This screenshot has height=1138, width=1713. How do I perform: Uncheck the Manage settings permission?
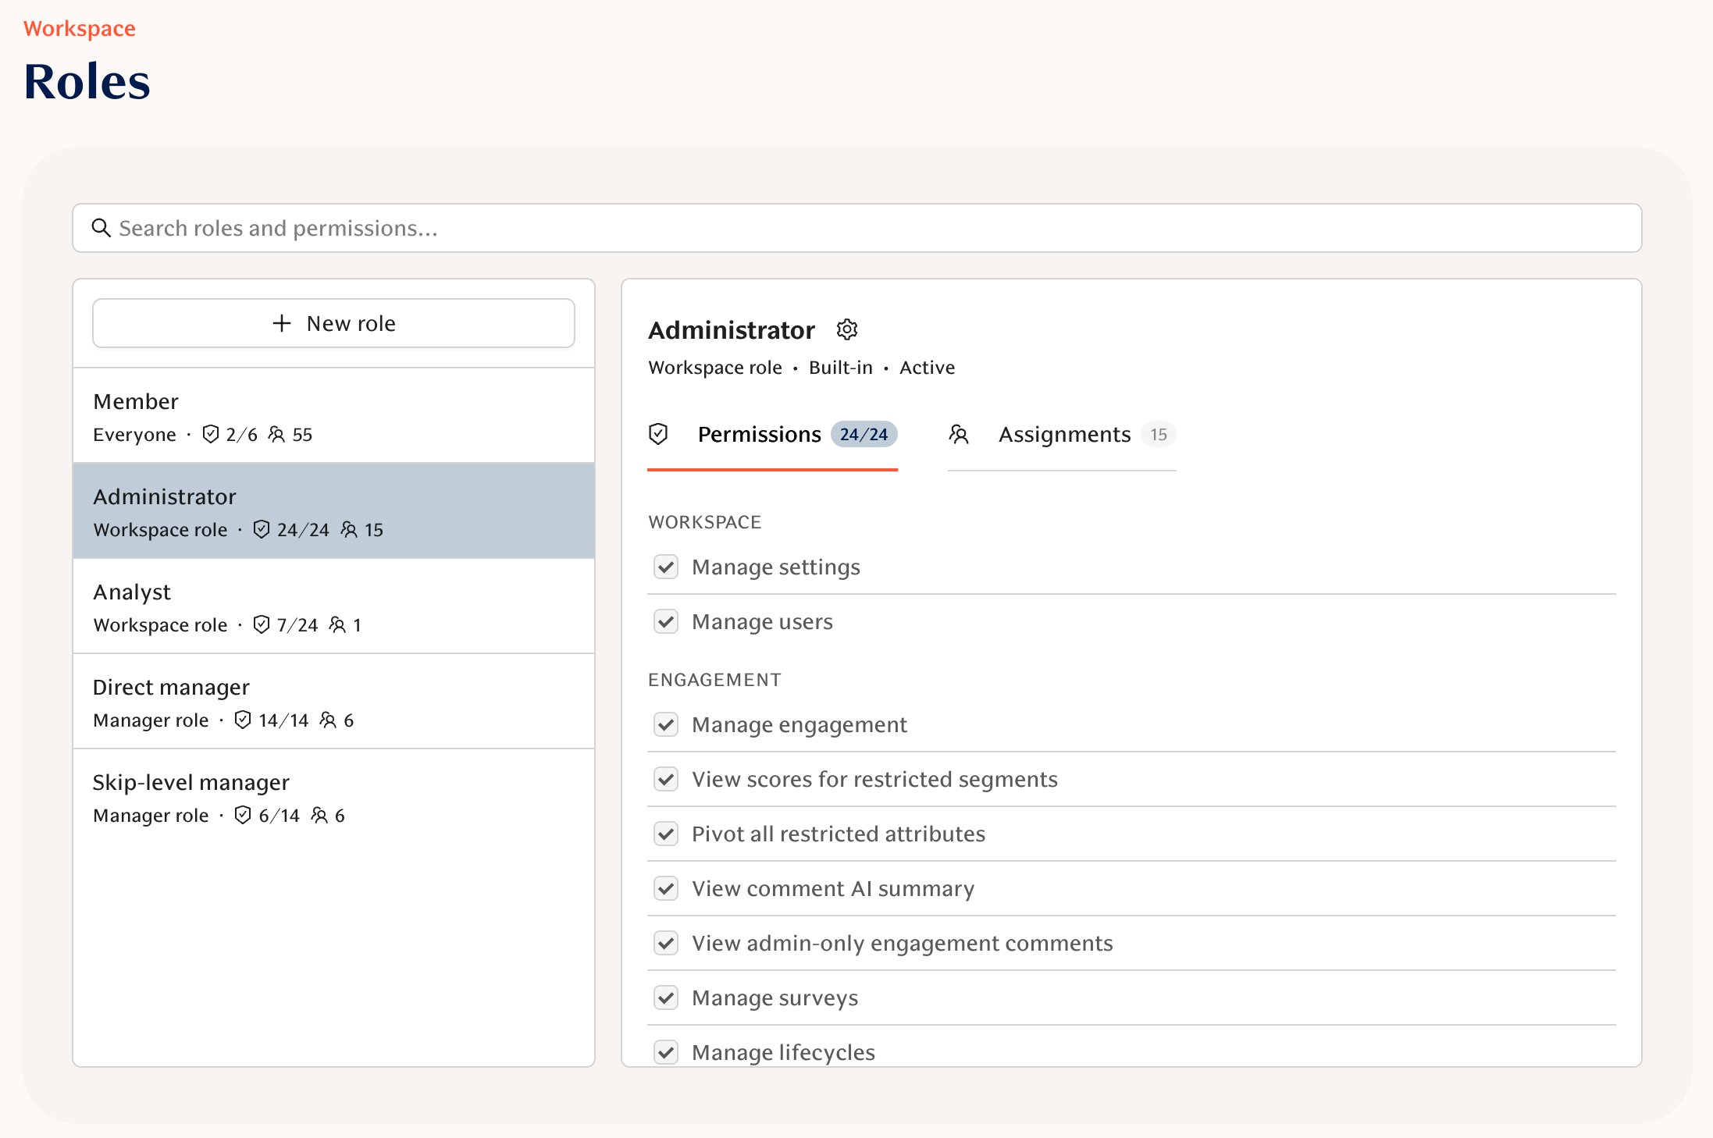click(x=666, y=567)
